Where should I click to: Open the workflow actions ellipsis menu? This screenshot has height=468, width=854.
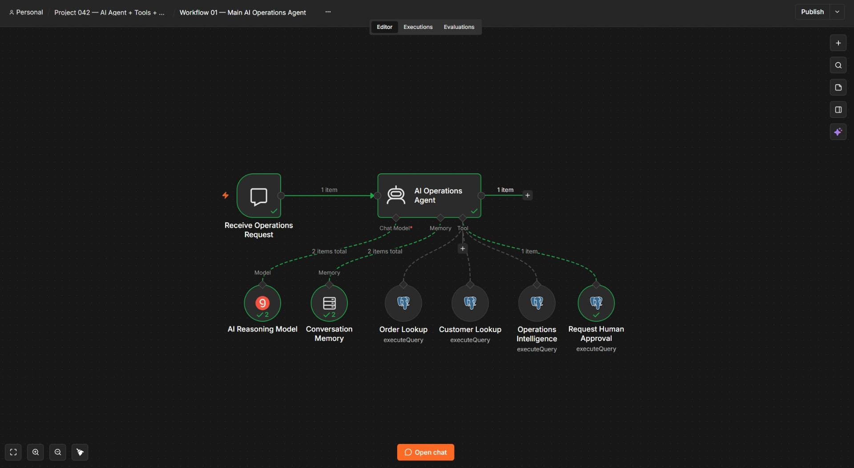click(x=328, y=12)
